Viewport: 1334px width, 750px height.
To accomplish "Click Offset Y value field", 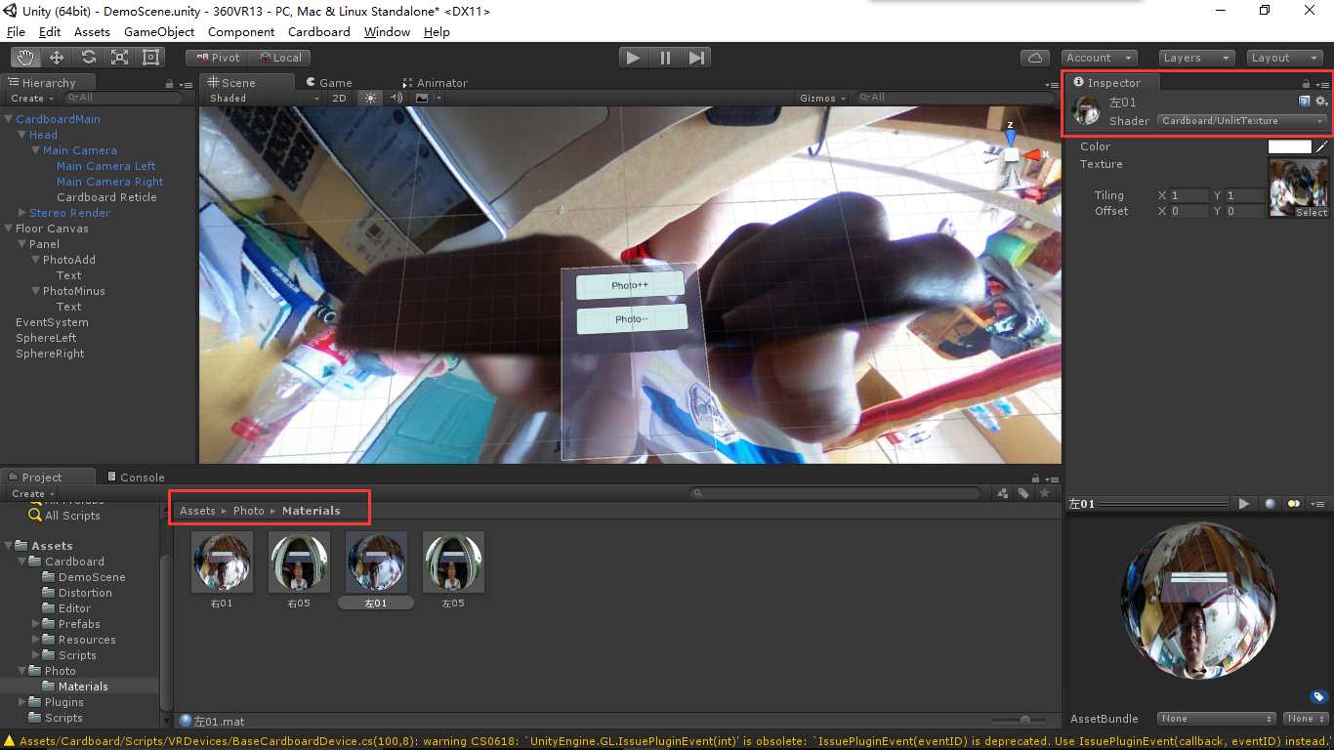I will [1245, 211].
